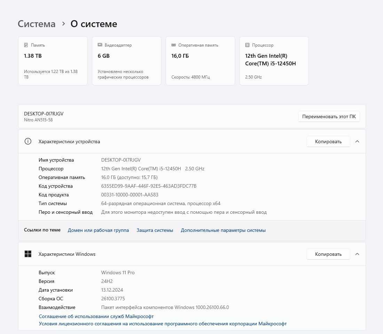Select the device name value DESKTOP-0I7RJGV

coord(121,160)
